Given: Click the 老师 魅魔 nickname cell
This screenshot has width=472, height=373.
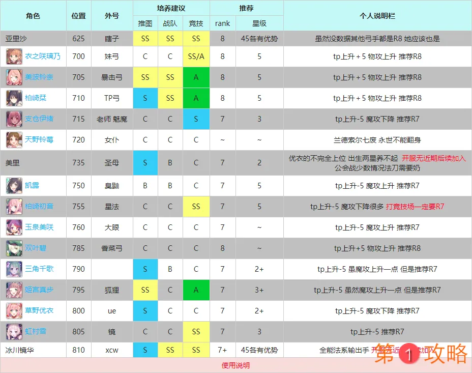Looking at the screenshot, I should click(x=112, y=119).
